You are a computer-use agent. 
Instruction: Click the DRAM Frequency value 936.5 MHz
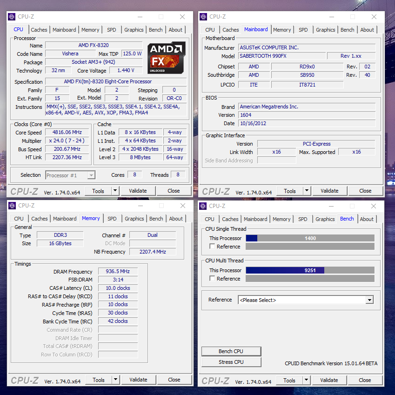point(118,271)
